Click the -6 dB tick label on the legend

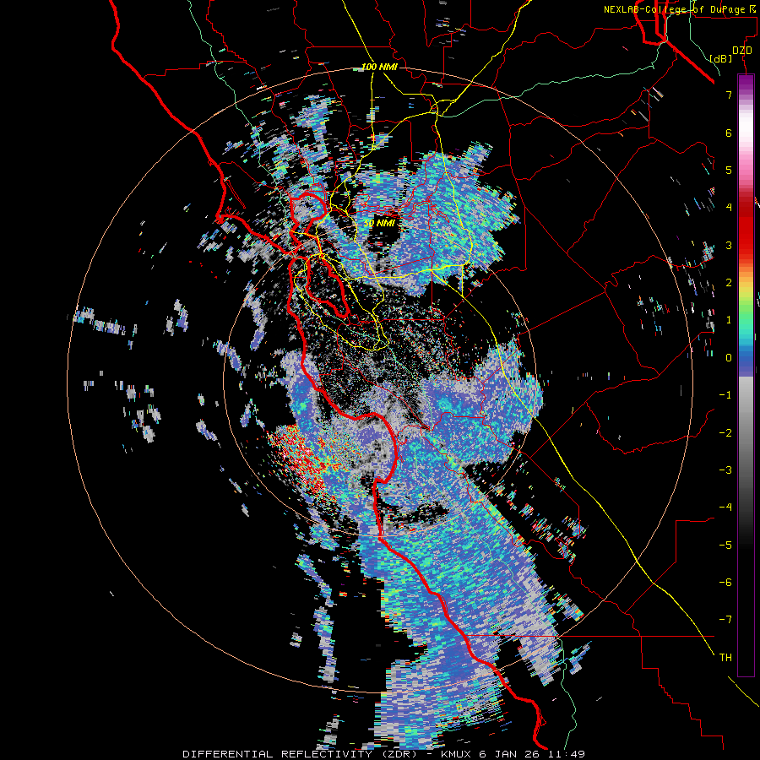[725, 583]
